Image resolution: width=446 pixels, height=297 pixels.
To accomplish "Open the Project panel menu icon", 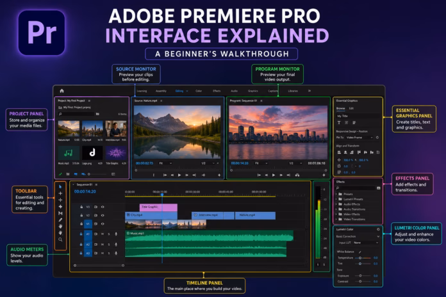I will 89,100.
